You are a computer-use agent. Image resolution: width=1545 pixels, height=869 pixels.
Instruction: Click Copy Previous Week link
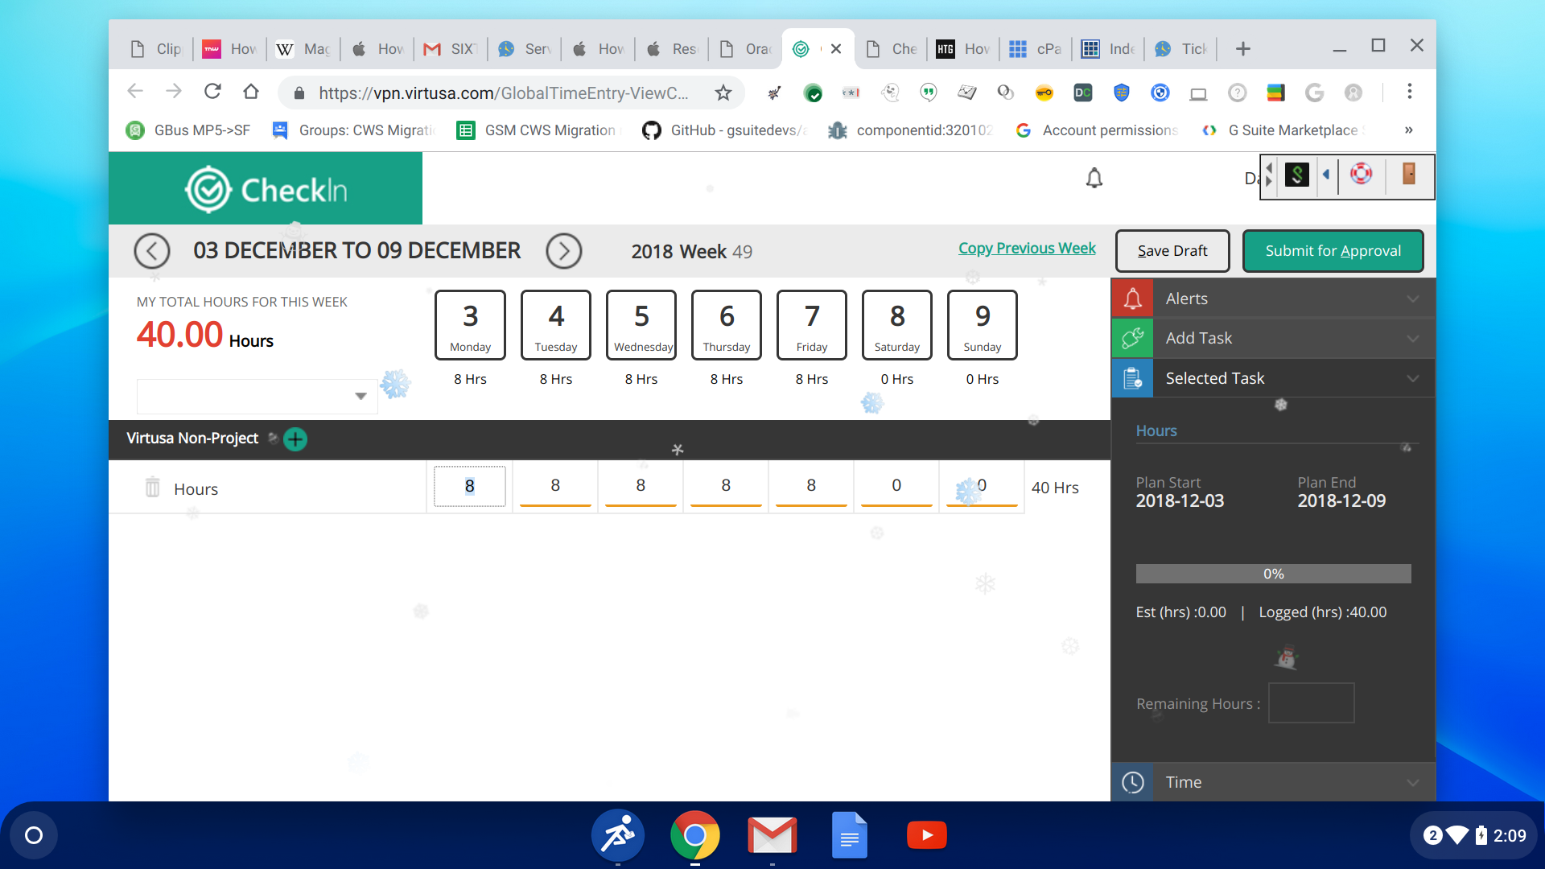coord(1026,249)
